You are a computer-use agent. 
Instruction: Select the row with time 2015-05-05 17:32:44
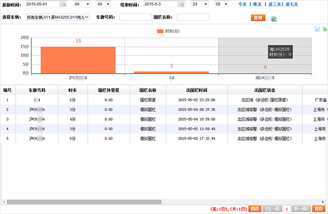(x=164, y=138)
